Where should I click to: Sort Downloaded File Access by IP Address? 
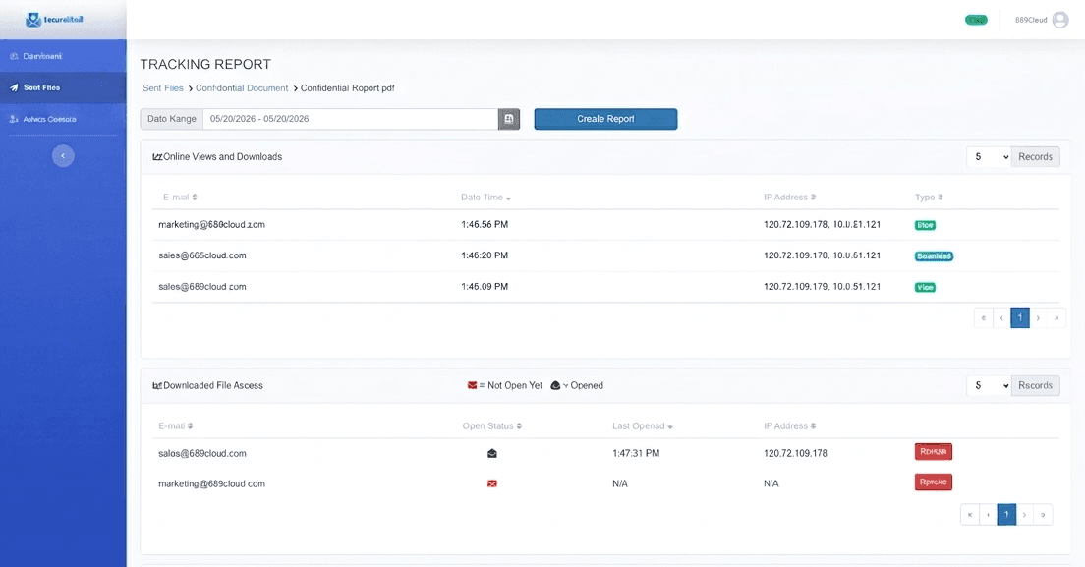click(789, 425)
